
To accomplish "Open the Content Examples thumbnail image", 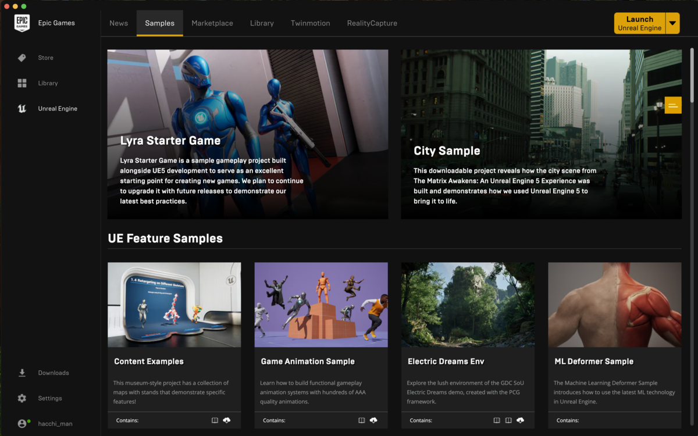I will (174, 305).
